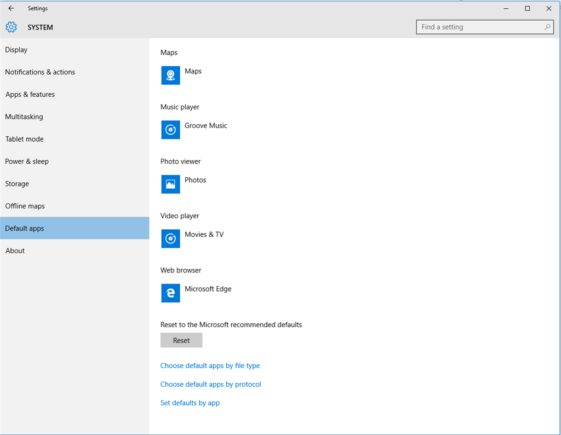Viewport: 561px width, 435px height.
Task: Open Power & sleep settings
Action: point(27,161)
